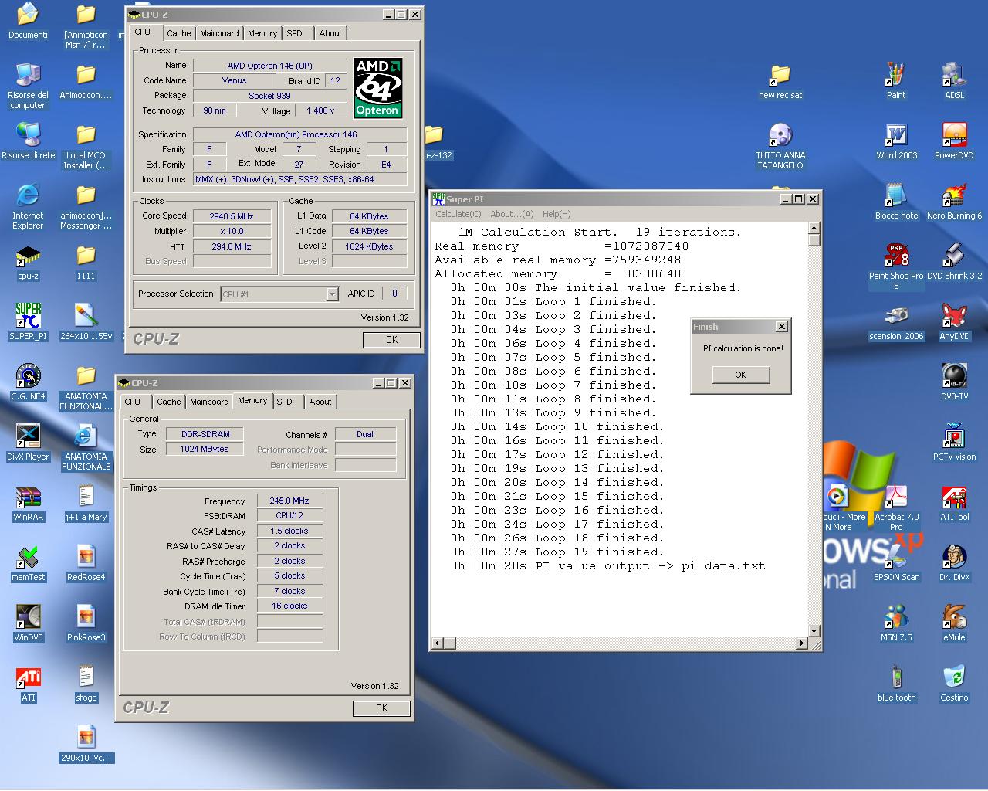Select the sfogo text file icon

click(86, 684)
